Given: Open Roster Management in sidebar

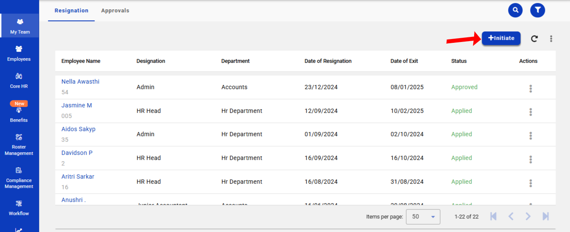Looking at the screenshot, I should point(19,145).
